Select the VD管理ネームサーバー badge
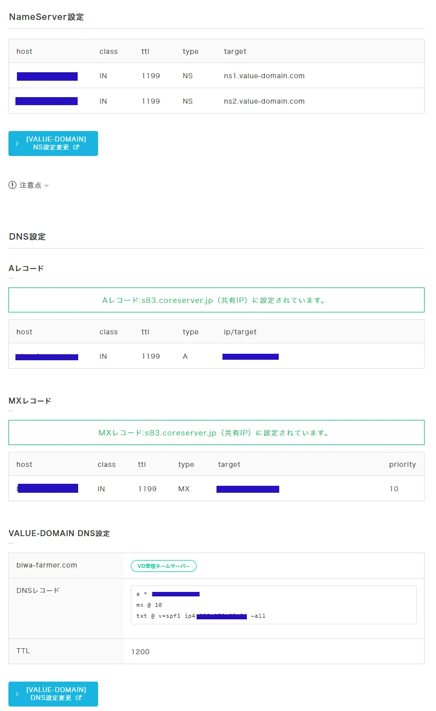Screen dimensions: 436x711 click(163, 566)
